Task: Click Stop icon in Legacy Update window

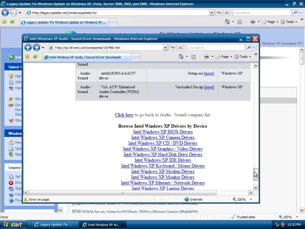Action: [227, 13]
